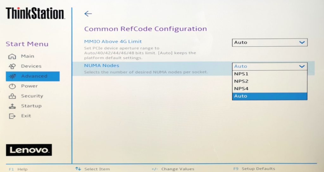Click the Security padlock icon
The image size is (324, 172).
point(12,96)
